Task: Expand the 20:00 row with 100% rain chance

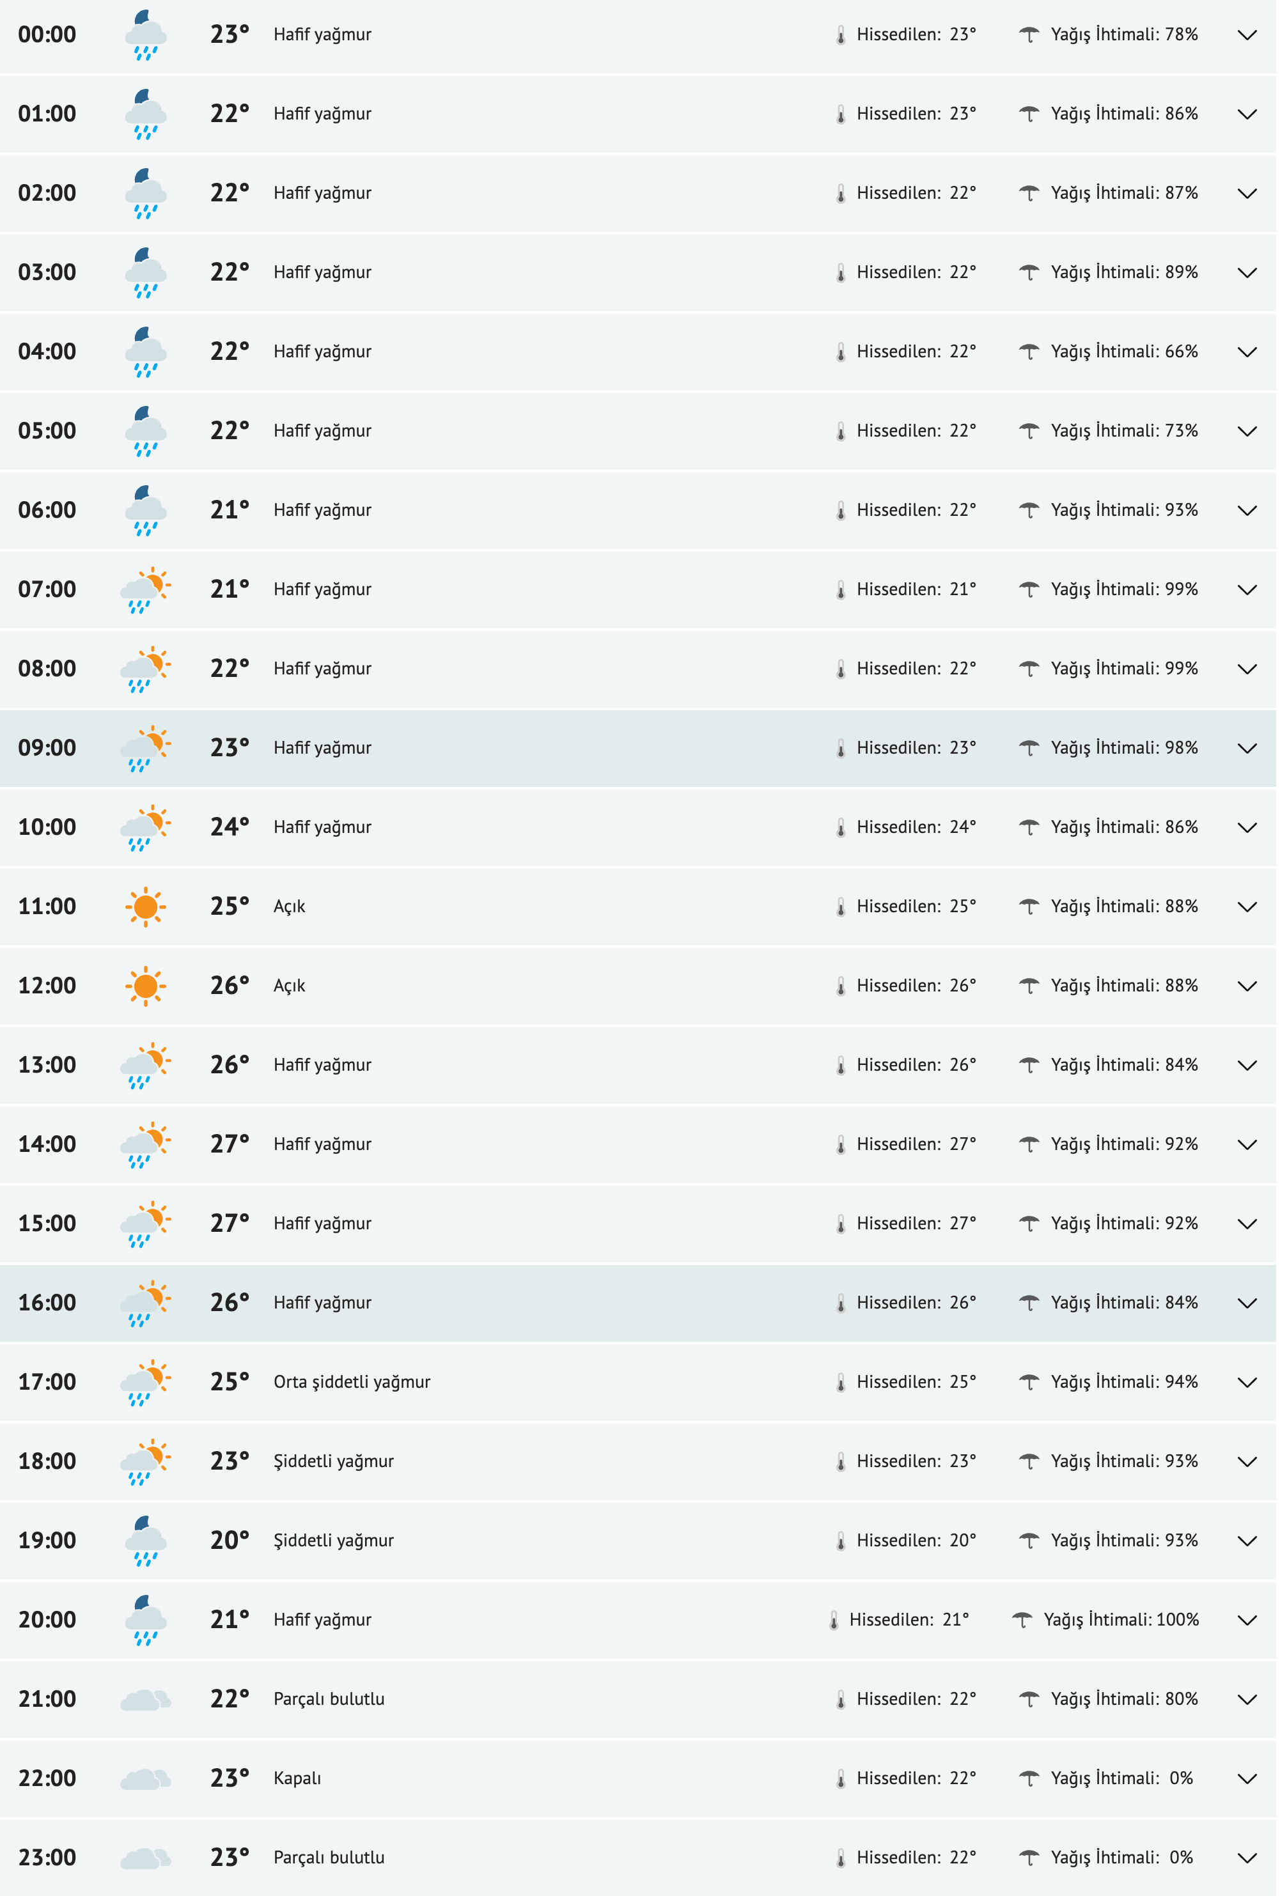Action: click(1245, 1620)
